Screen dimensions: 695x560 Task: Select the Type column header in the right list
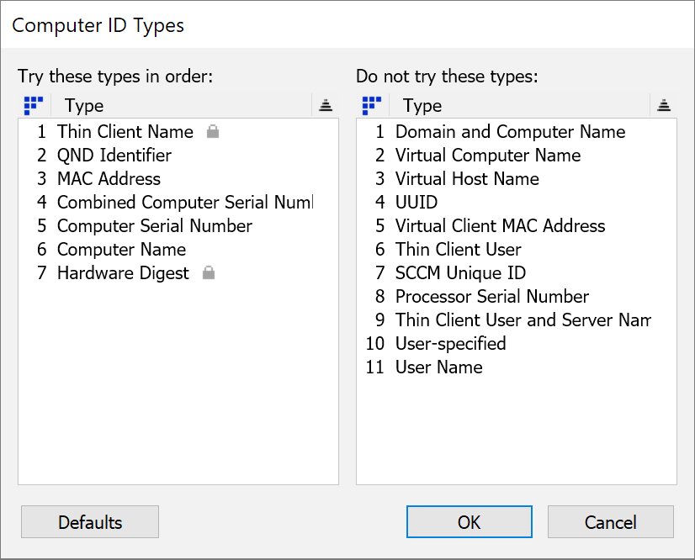[421, 105]
